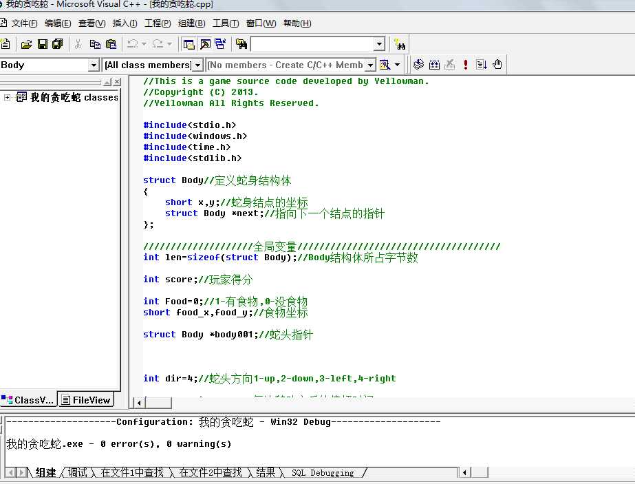Screen dimensions: 635x484
Task: Select the 调试 output tab
Action: pos(77,472)
